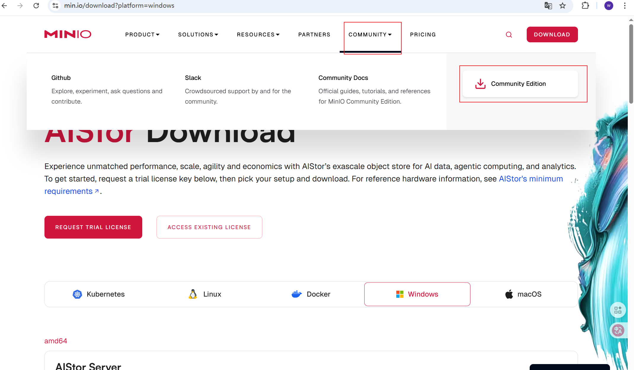Viewport: 634px width, 370px height.
Task: Click the amd64 architecture label
Action: tap(56, 341)
